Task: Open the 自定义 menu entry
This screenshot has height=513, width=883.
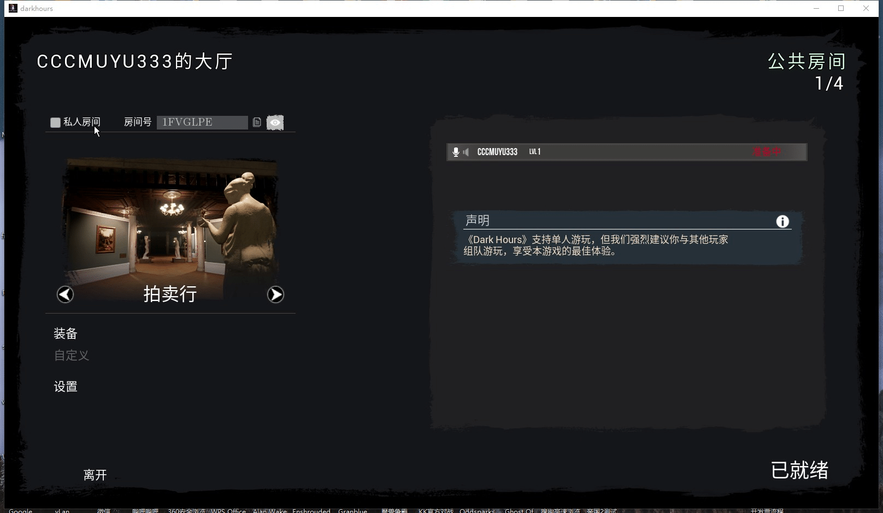Action: [71, 356]
